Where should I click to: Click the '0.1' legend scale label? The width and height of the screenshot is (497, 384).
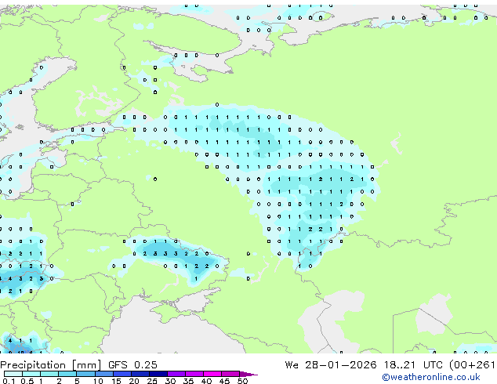pos(9,381)
